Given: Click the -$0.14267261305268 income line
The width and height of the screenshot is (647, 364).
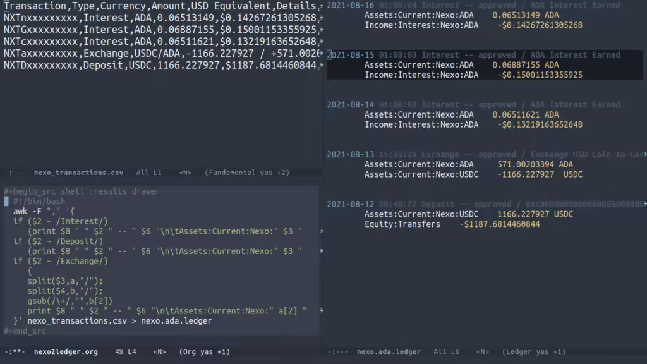Looking at the screenshot, I should [x=473, y=25].
